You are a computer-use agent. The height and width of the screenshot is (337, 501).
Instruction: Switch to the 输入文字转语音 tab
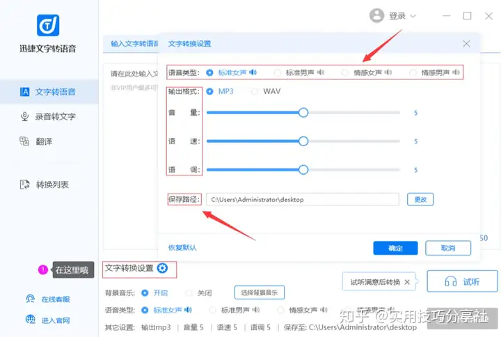point(134,43)
